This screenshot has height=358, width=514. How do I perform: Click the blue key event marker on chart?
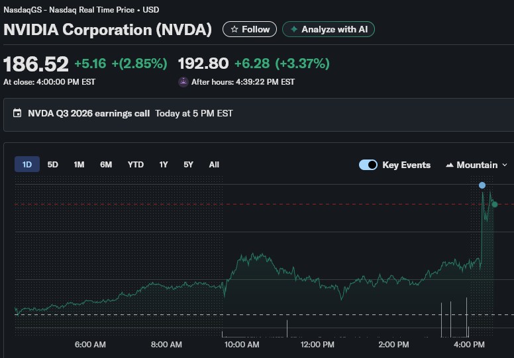coord(482,185)
